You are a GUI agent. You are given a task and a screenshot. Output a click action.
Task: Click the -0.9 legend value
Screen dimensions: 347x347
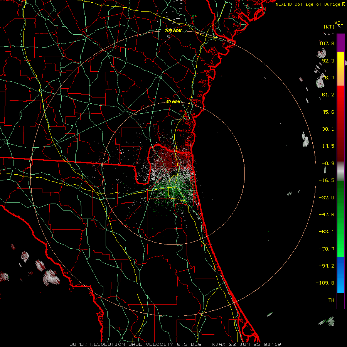tap(328, 163)
